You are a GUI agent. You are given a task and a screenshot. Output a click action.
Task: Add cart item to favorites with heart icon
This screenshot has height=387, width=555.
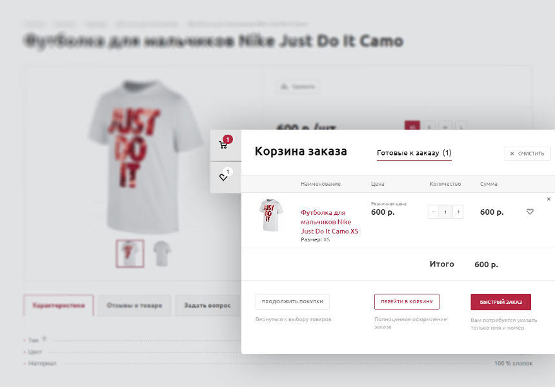(x=530, y=212)
